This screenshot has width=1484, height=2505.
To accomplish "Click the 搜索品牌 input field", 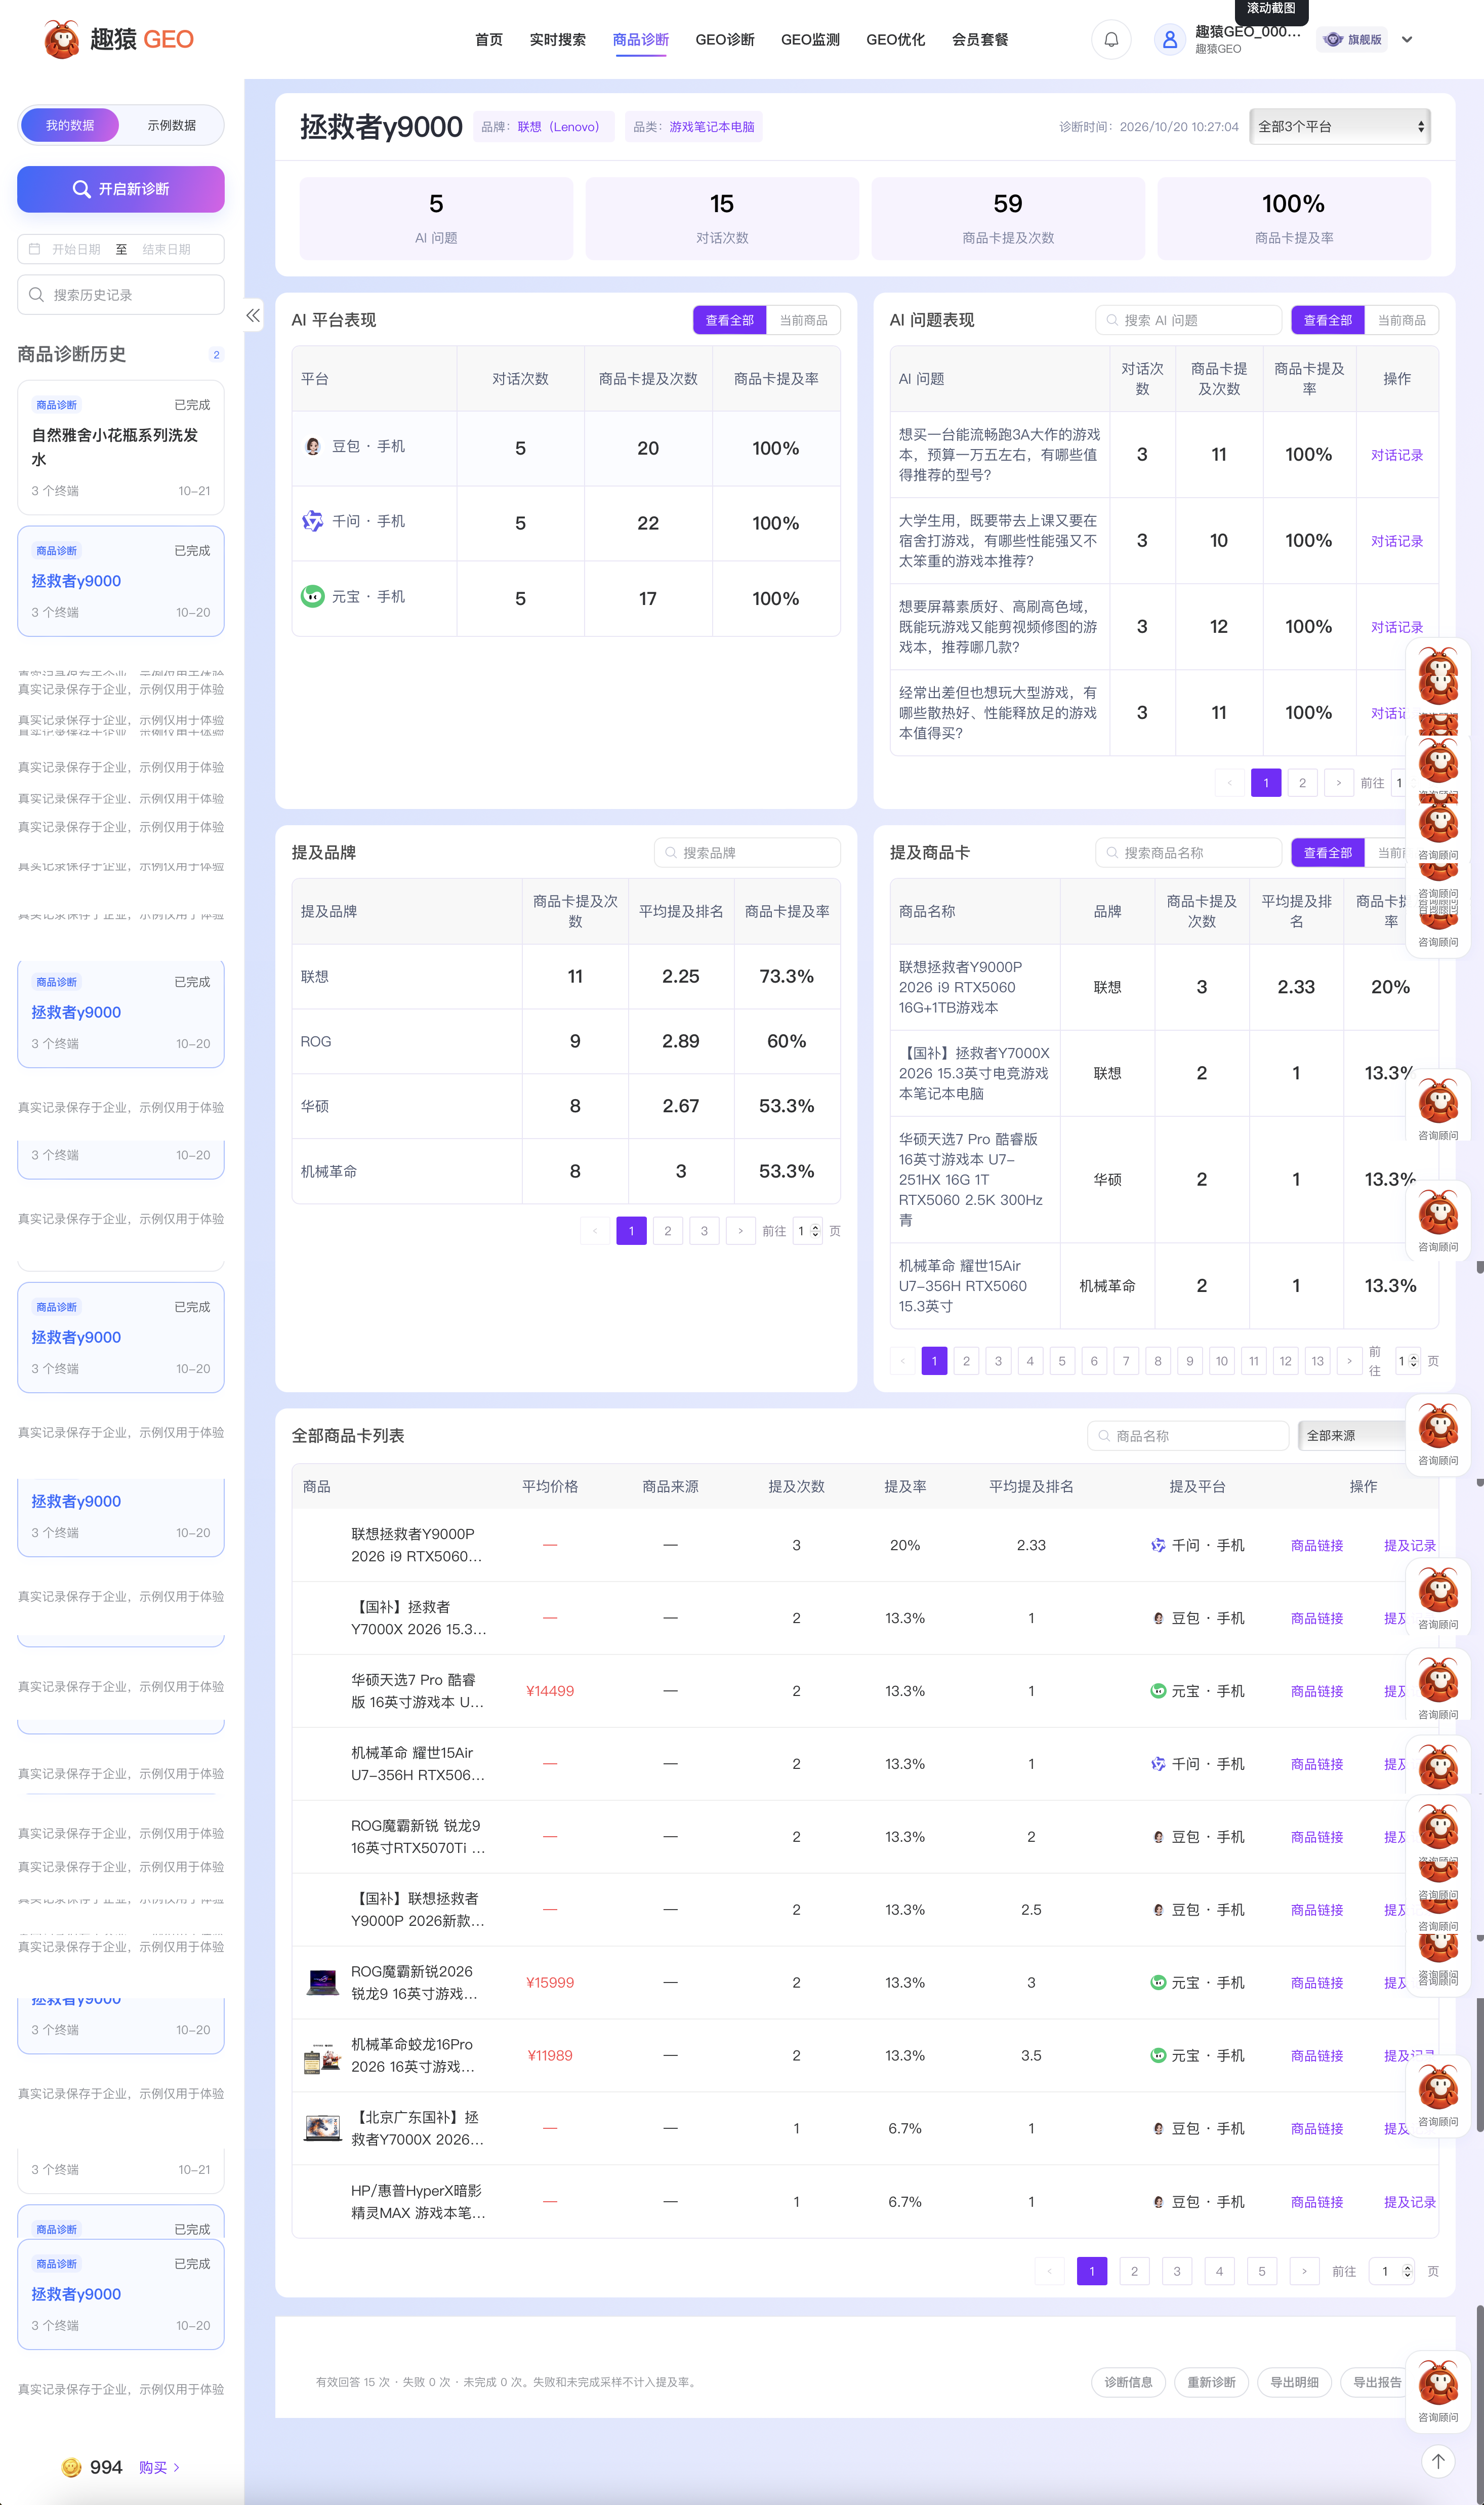I will click(x=747, y=853).
